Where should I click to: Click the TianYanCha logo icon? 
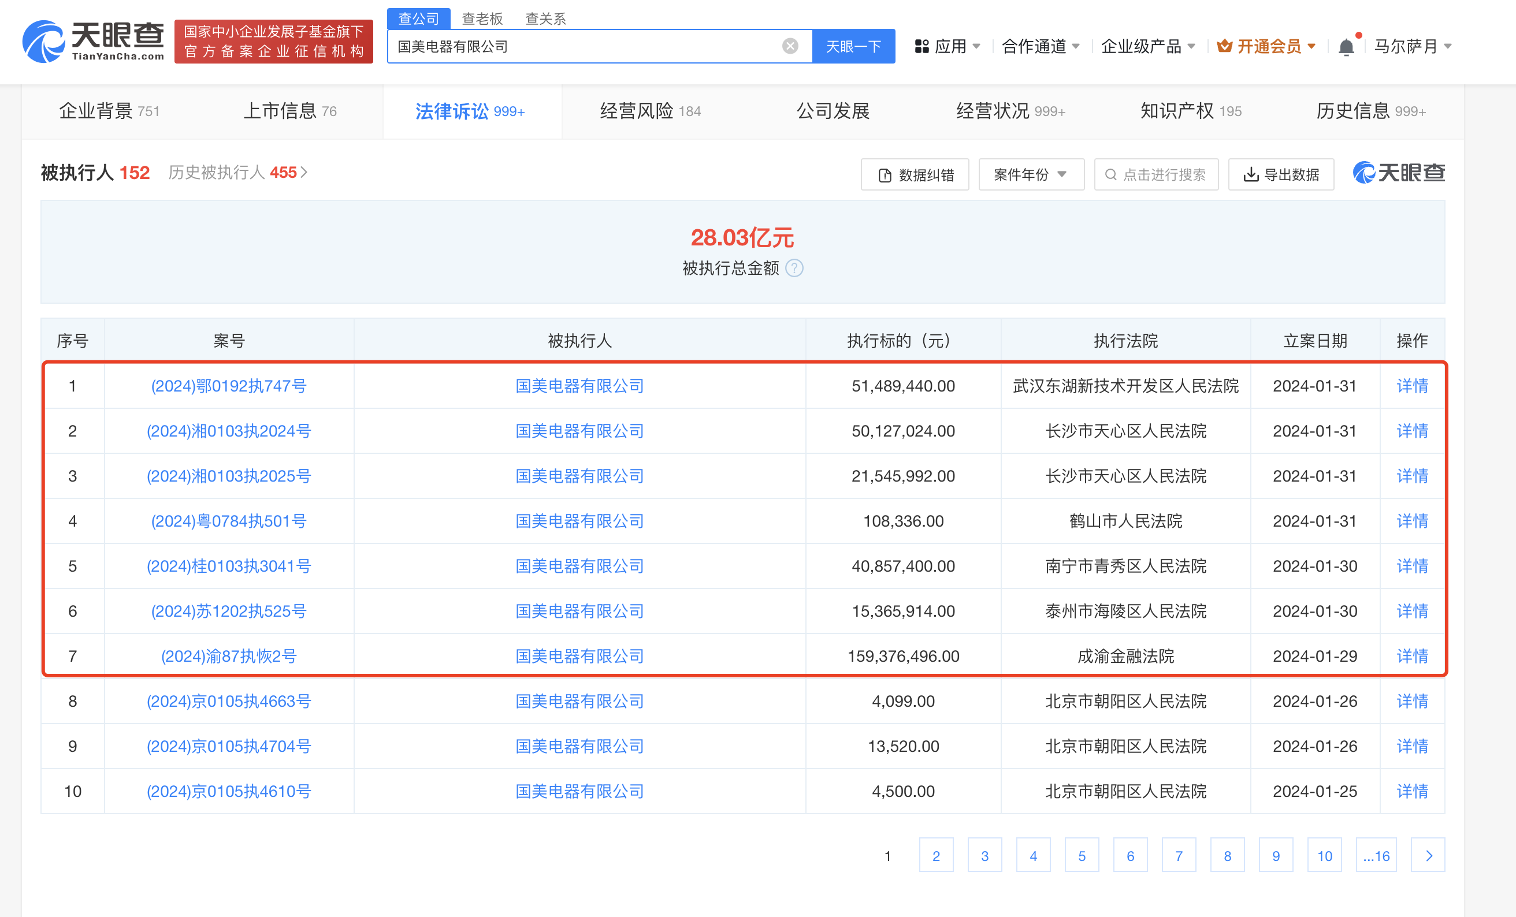tap(43, 42)
